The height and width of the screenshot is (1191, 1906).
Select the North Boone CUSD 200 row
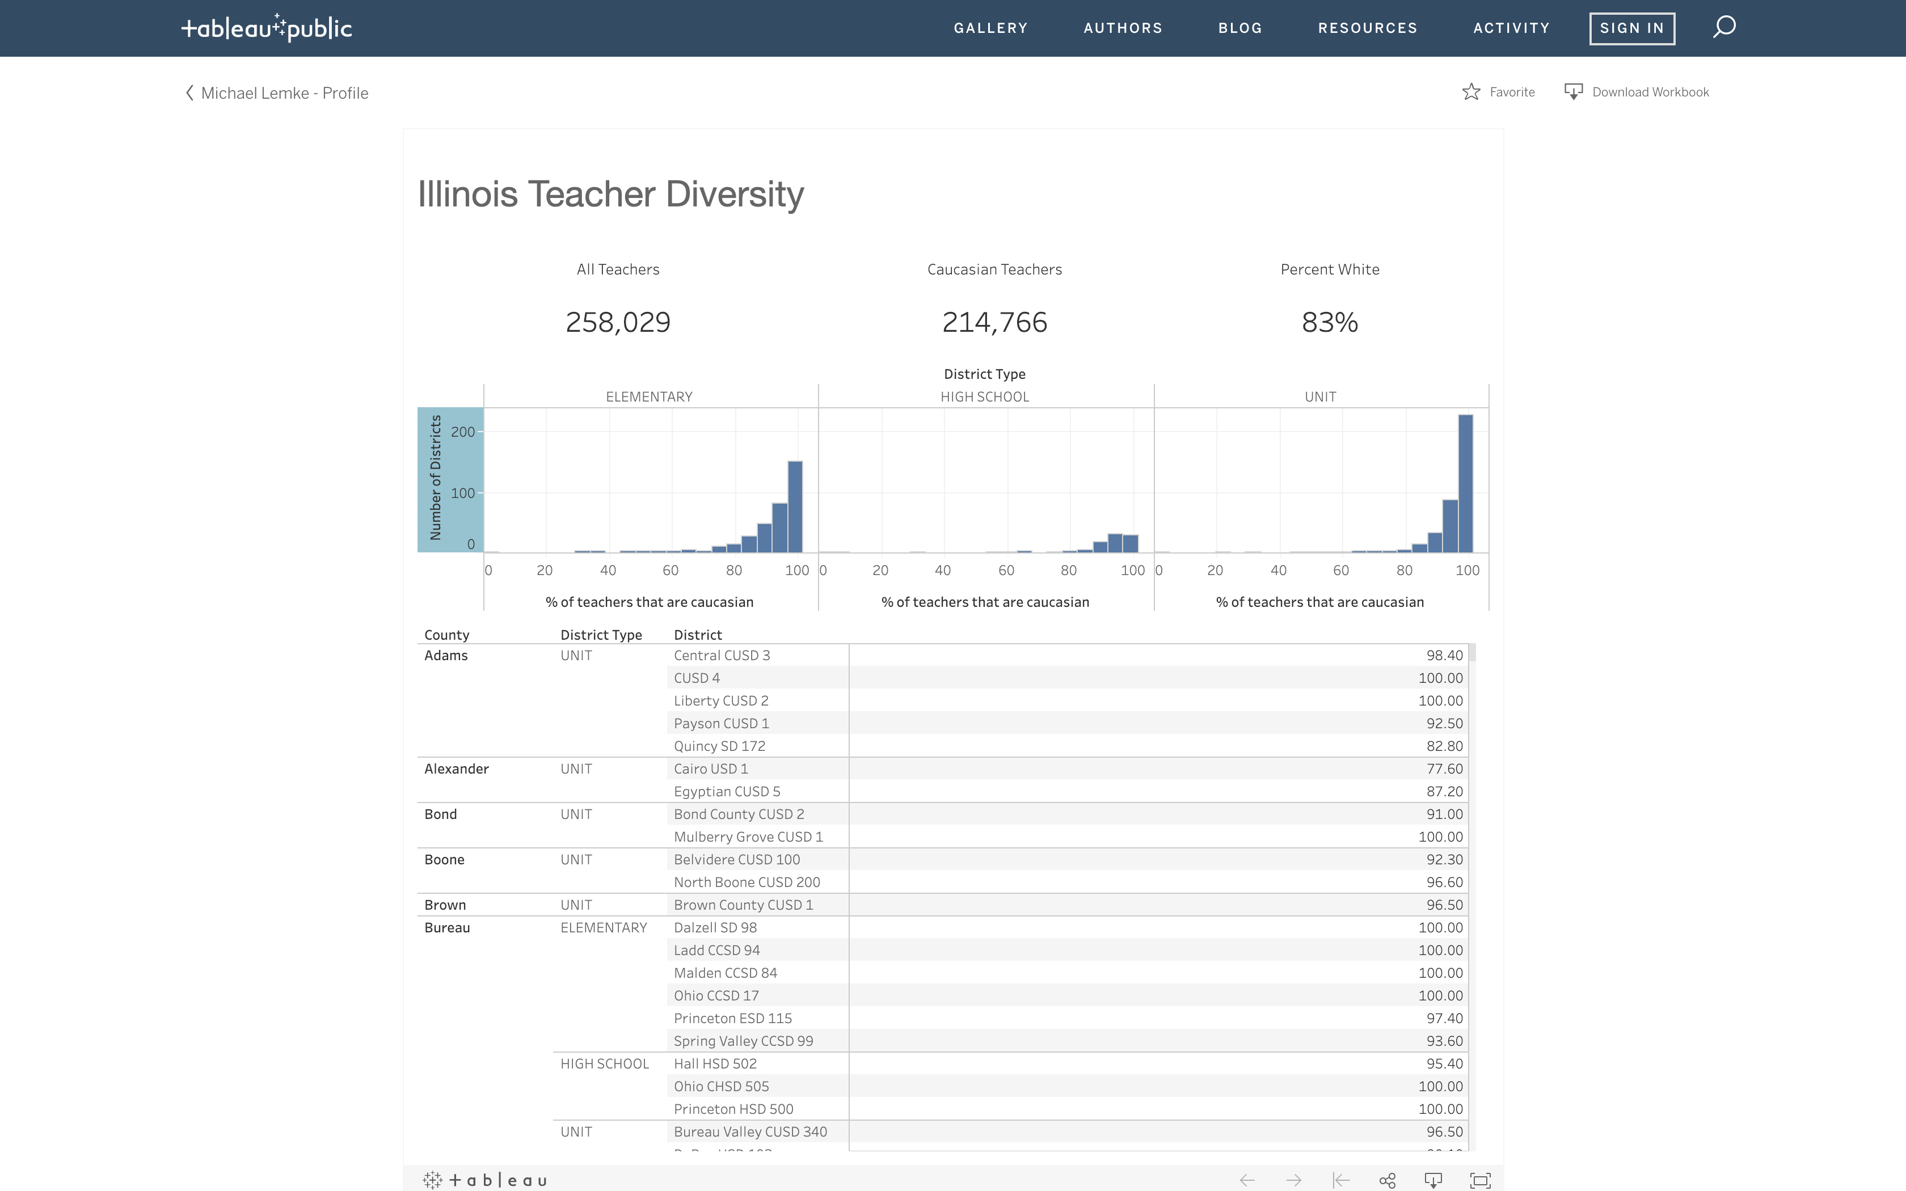point(747,882)
